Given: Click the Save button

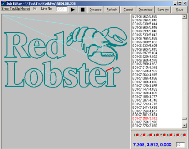Looking at the screenshot, I should (x=180, y=10).
